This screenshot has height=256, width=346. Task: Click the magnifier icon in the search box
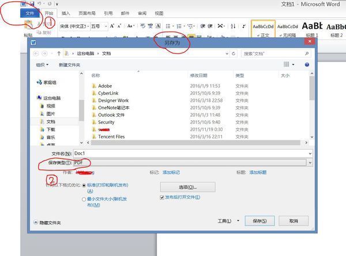pyautogui.click(x=307, y=54)
